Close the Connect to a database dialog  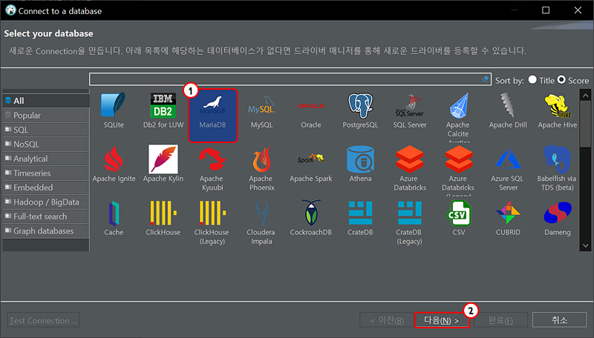coord(578,10)
